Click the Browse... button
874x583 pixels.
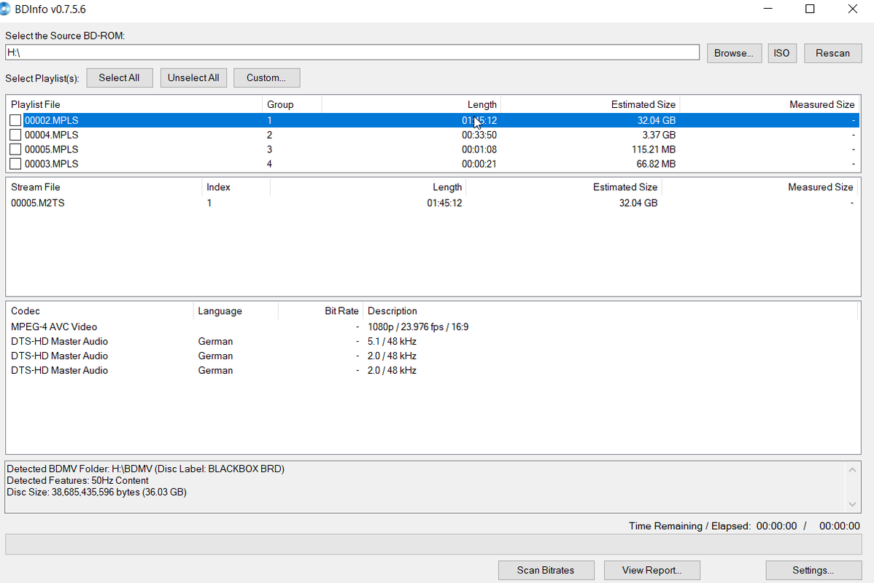(x=734, y=53)
